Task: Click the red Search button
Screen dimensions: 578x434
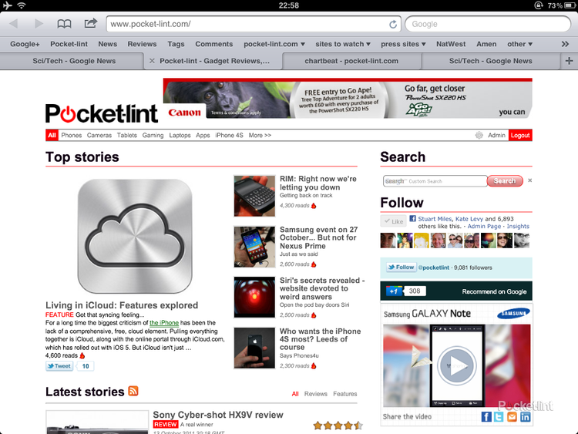Action: click(x=505, y=180)
